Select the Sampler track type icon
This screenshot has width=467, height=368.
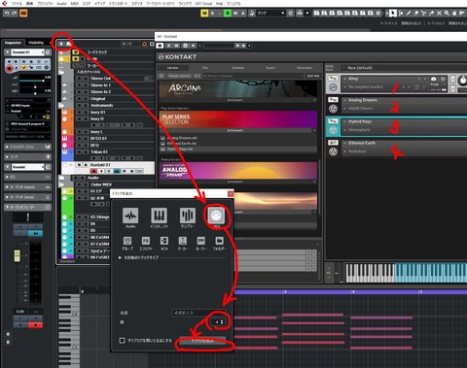(x=188, y=216)
